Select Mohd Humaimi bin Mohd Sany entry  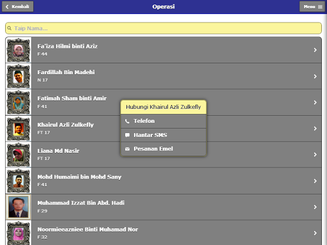(x=163, y=181)
